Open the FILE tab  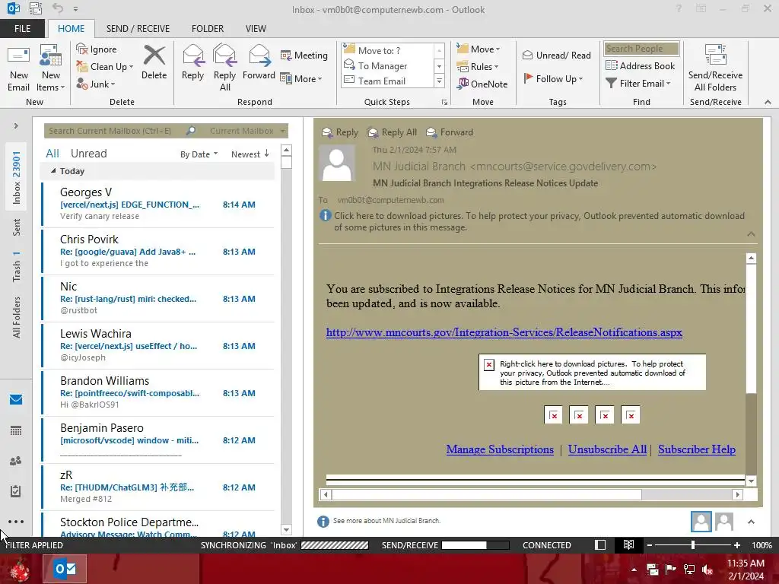click(22, 29)
